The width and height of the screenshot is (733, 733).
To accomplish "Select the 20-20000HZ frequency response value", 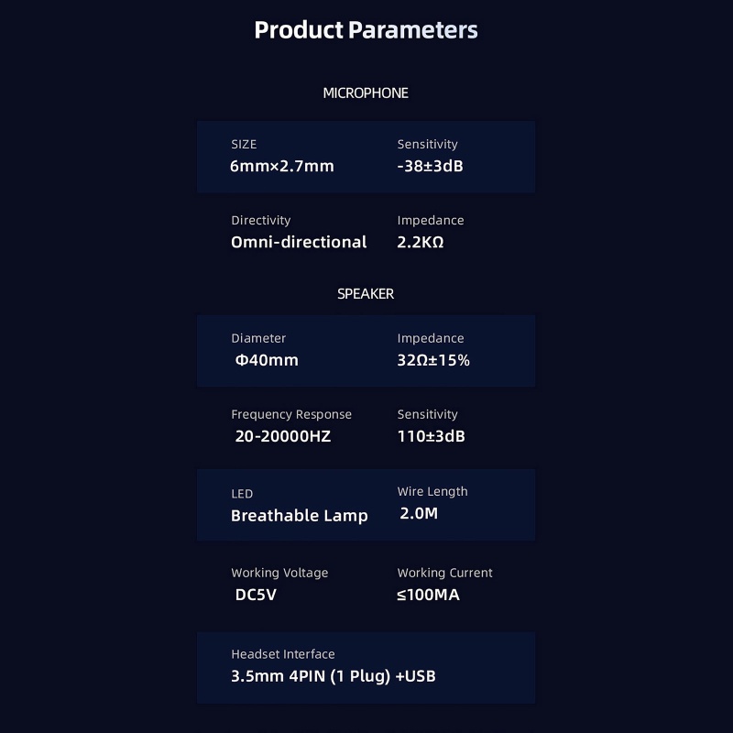I will click(x=283, y=436).
